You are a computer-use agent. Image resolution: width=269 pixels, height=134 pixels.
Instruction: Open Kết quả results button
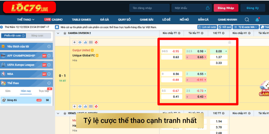point(225,27)
